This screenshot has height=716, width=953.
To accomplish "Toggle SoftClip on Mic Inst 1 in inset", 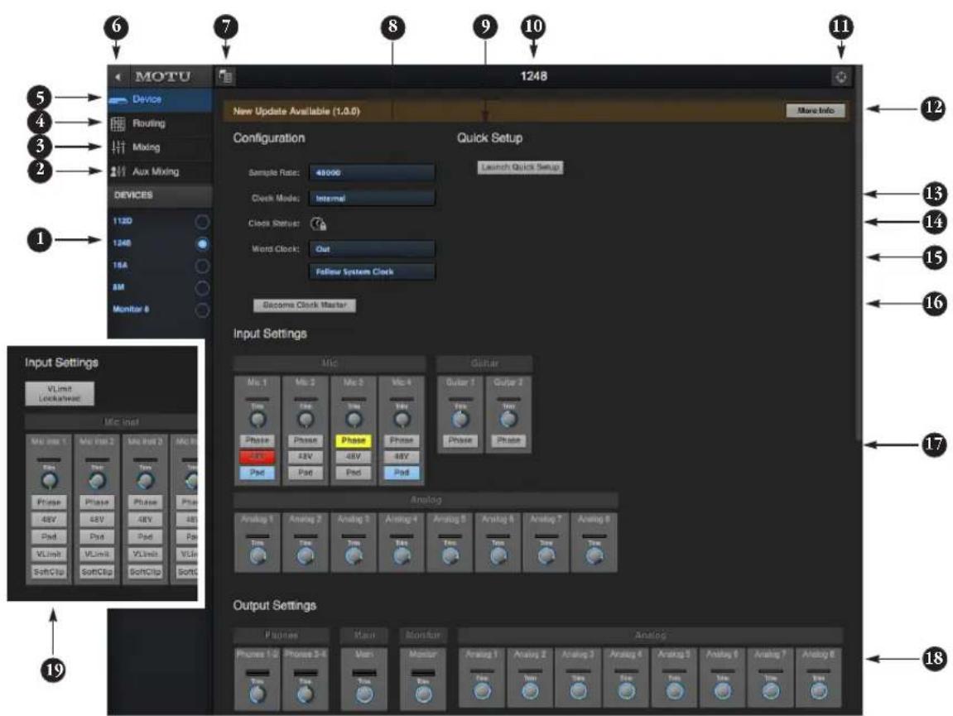I will click(x=49, y=572).
